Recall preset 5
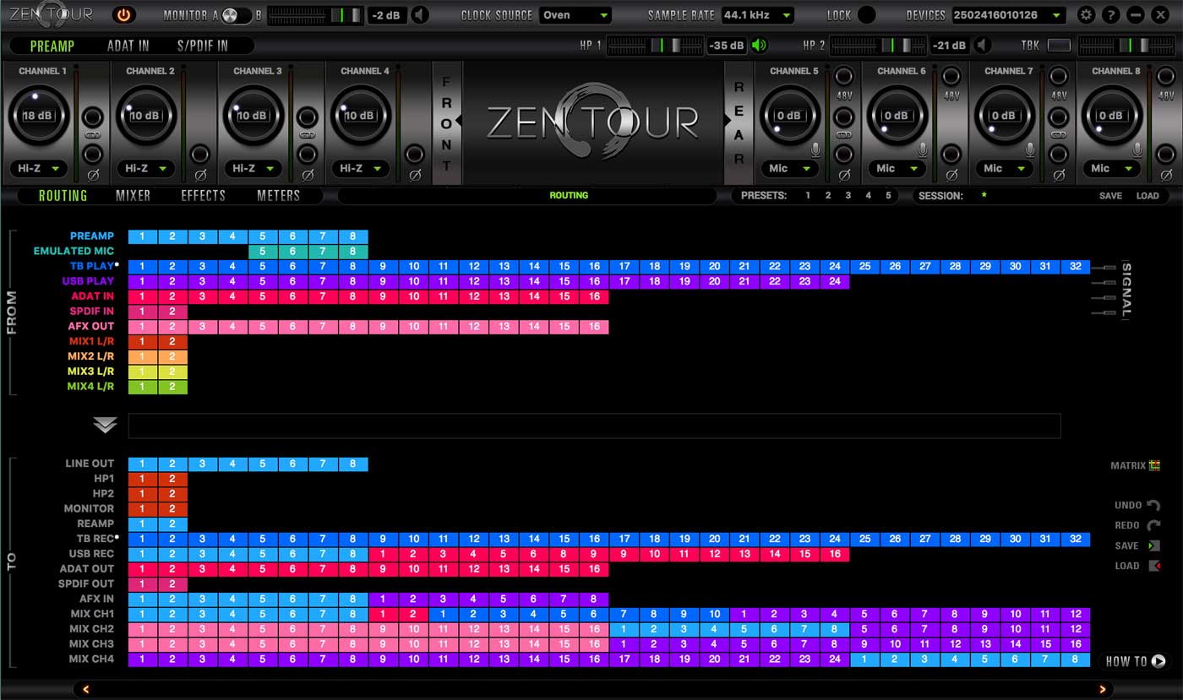 click(x=888, y=195)
